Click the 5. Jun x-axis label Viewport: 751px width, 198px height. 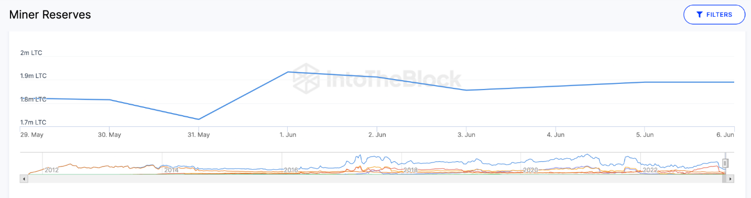pyautogui.click(x=645, y=135)
